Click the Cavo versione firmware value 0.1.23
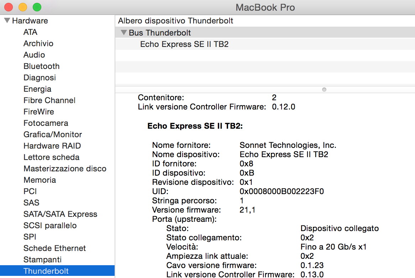The width and height of the screenshot is (415, 278). pos(312,265)
